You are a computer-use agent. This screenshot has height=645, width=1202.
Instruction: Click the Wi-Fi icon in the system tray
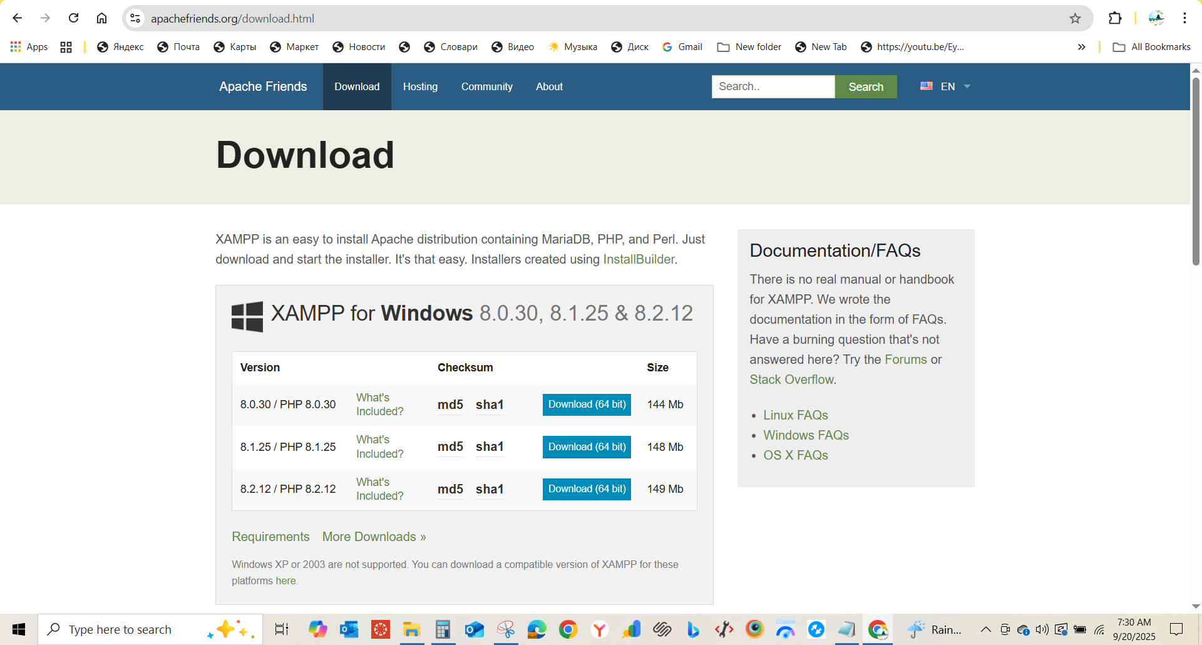click(1100, 629)
